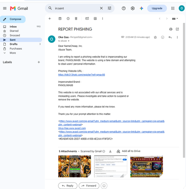This screenshot has width=186, height=189.
Task: Add emoji reaction near message header
Action: [163, 37]
